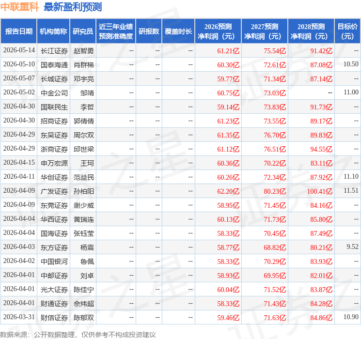Click the 近三年业绩预测准确度 header
This screenshot has height=339, width=361.
[x=116, y=31]
